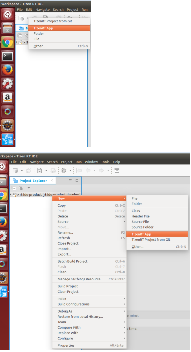
Task: Select Source Folder from the New submenu
Action: point(142,227)
